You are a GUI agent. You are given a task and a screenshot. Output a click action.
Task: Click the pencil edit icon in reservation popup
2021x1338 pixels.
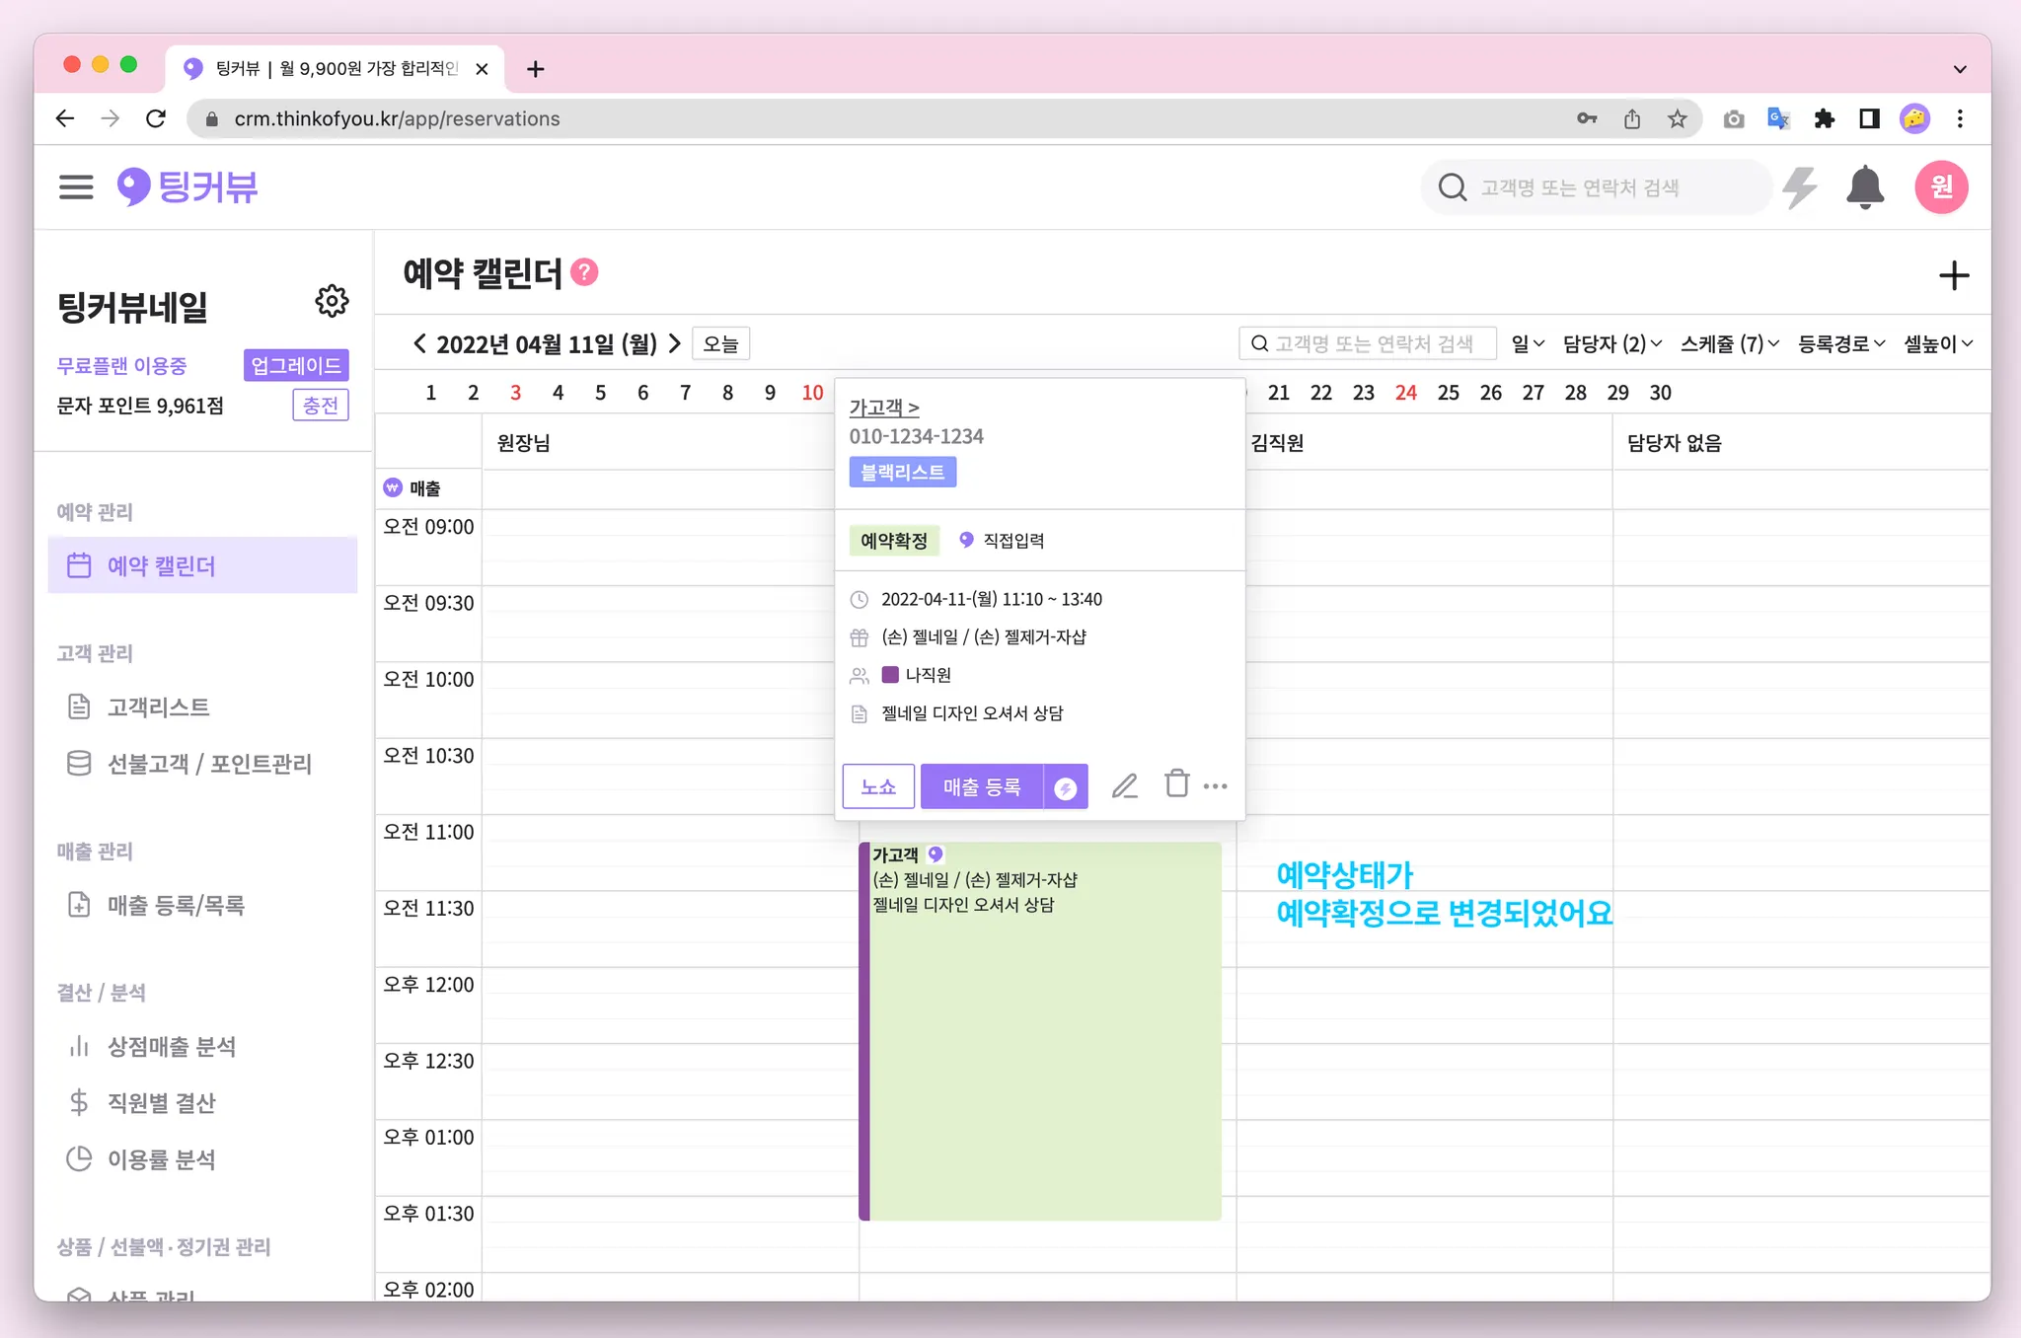(x=1124, y=786)
